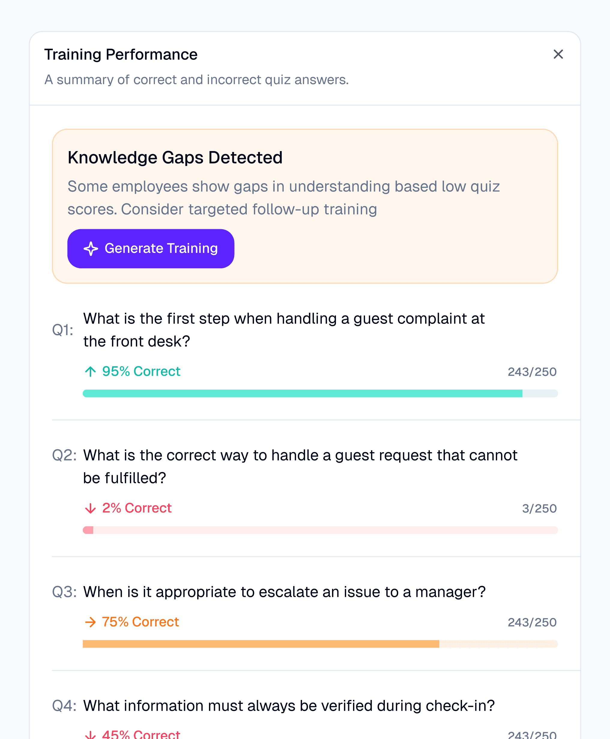Click the Q3 orange progress bar
This screenshot has width=610, height=739.
320,644
